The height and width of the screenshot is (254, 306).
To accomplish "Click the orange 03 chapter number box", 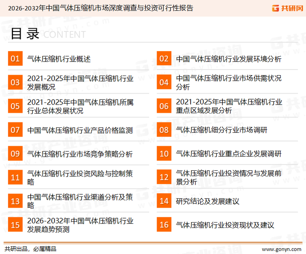I will (x=15, y=82).
